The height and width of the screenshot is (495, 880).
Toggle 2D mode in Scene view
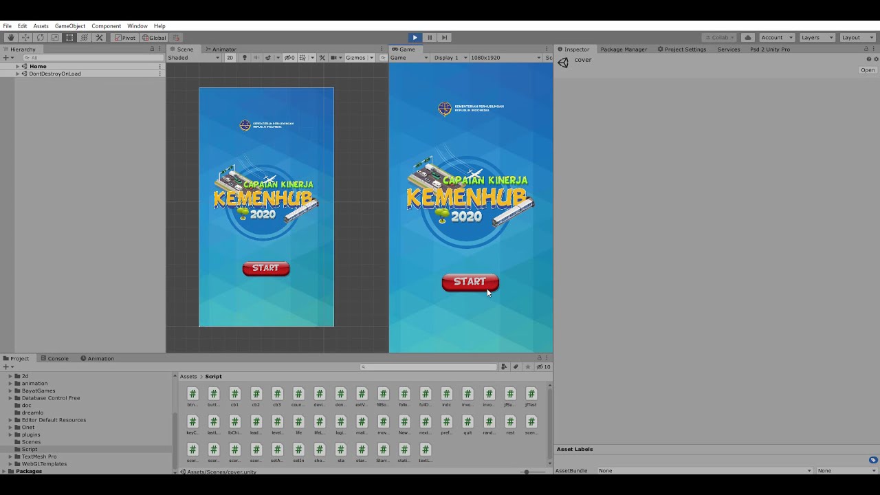tap(230, 58)
